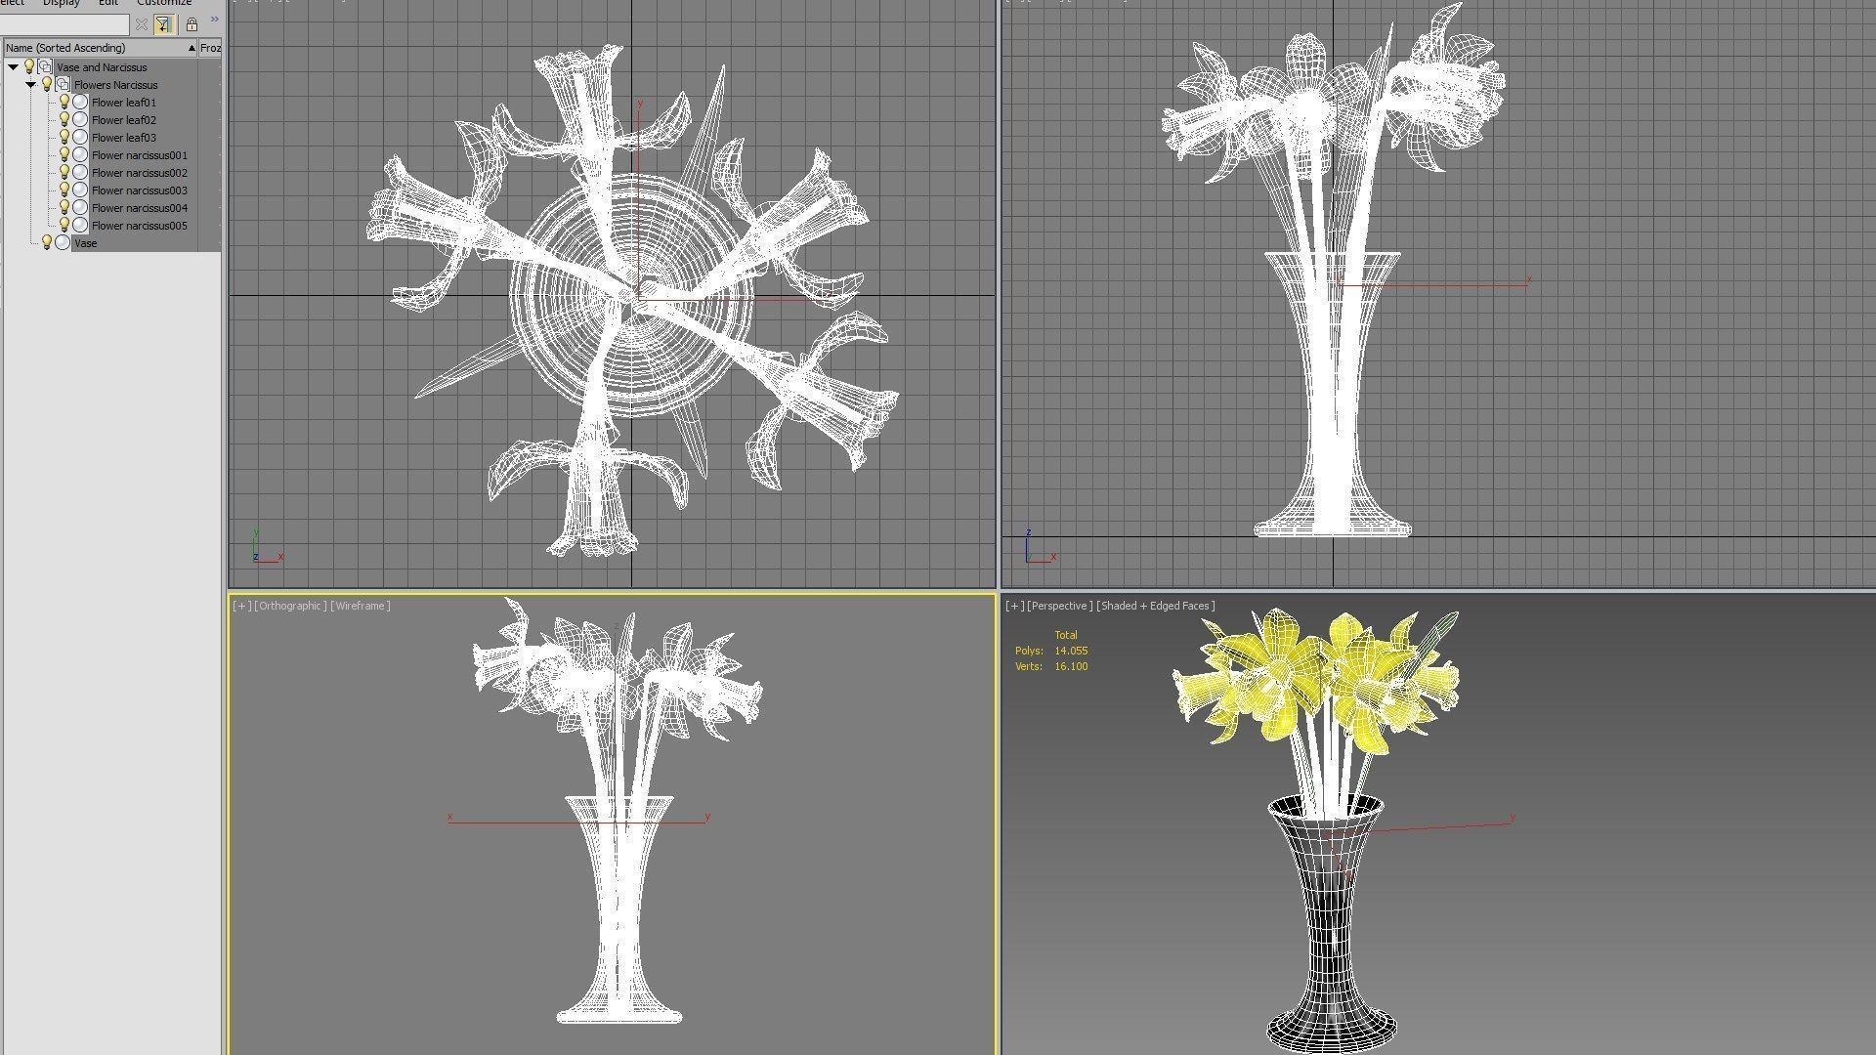This screenshot has width=1876, height=1055.
Task: Click the Polys count '14.055' statistic
Action: point(1071,651)
